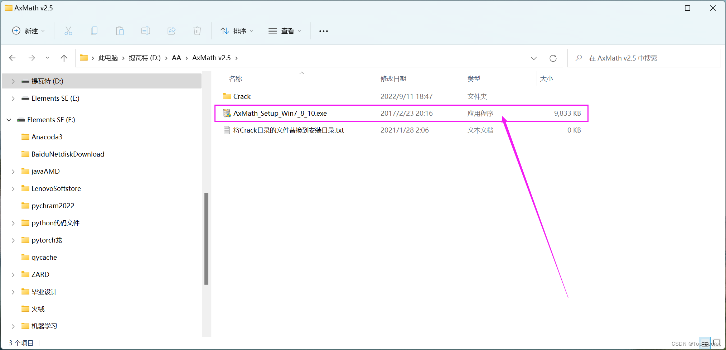
Task: Open the three-dot More options menu
Action: 324,31
